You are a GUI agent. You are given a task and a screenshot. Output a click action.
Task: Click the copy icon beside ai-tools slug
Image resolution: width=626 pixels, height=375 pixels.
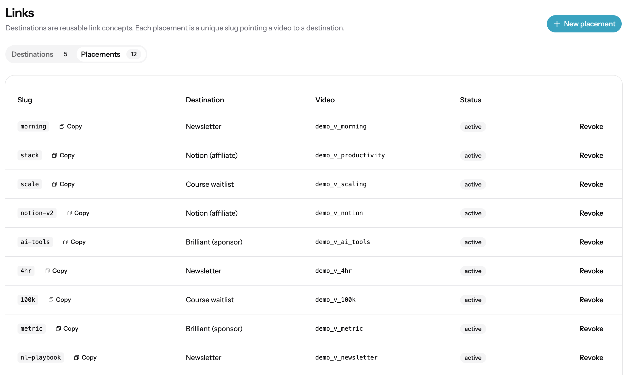pyautogui.click(x=65, y=242)
